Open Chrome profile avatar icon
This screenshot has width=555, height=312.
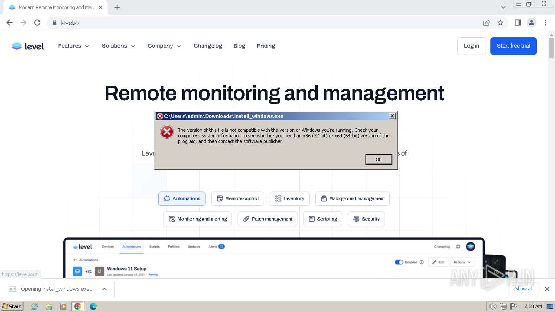point(531,23)
